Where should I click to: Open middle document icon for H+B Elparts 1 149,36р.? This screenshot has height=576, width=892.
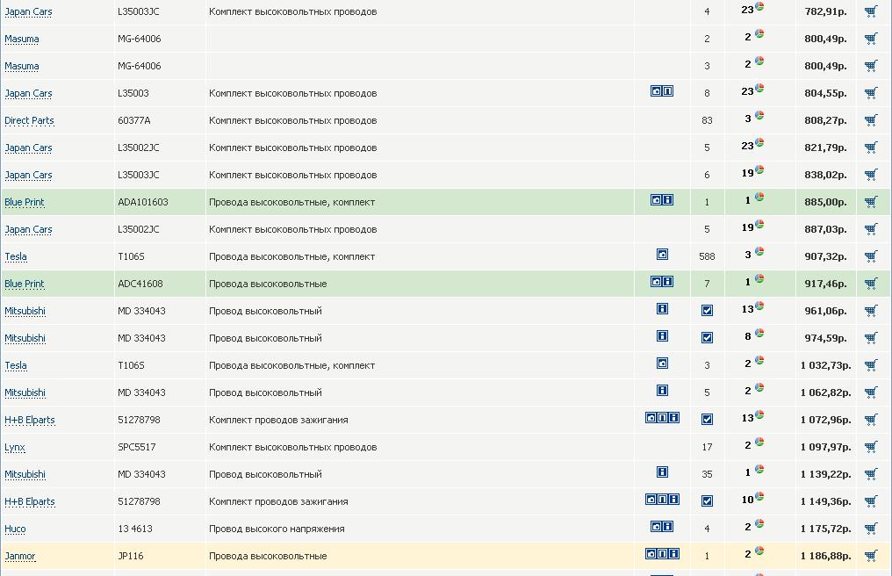point(662,499)
